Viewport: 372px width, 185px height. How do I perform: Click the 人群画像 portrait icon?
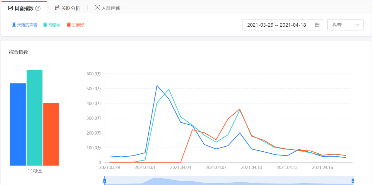point(97,8)
